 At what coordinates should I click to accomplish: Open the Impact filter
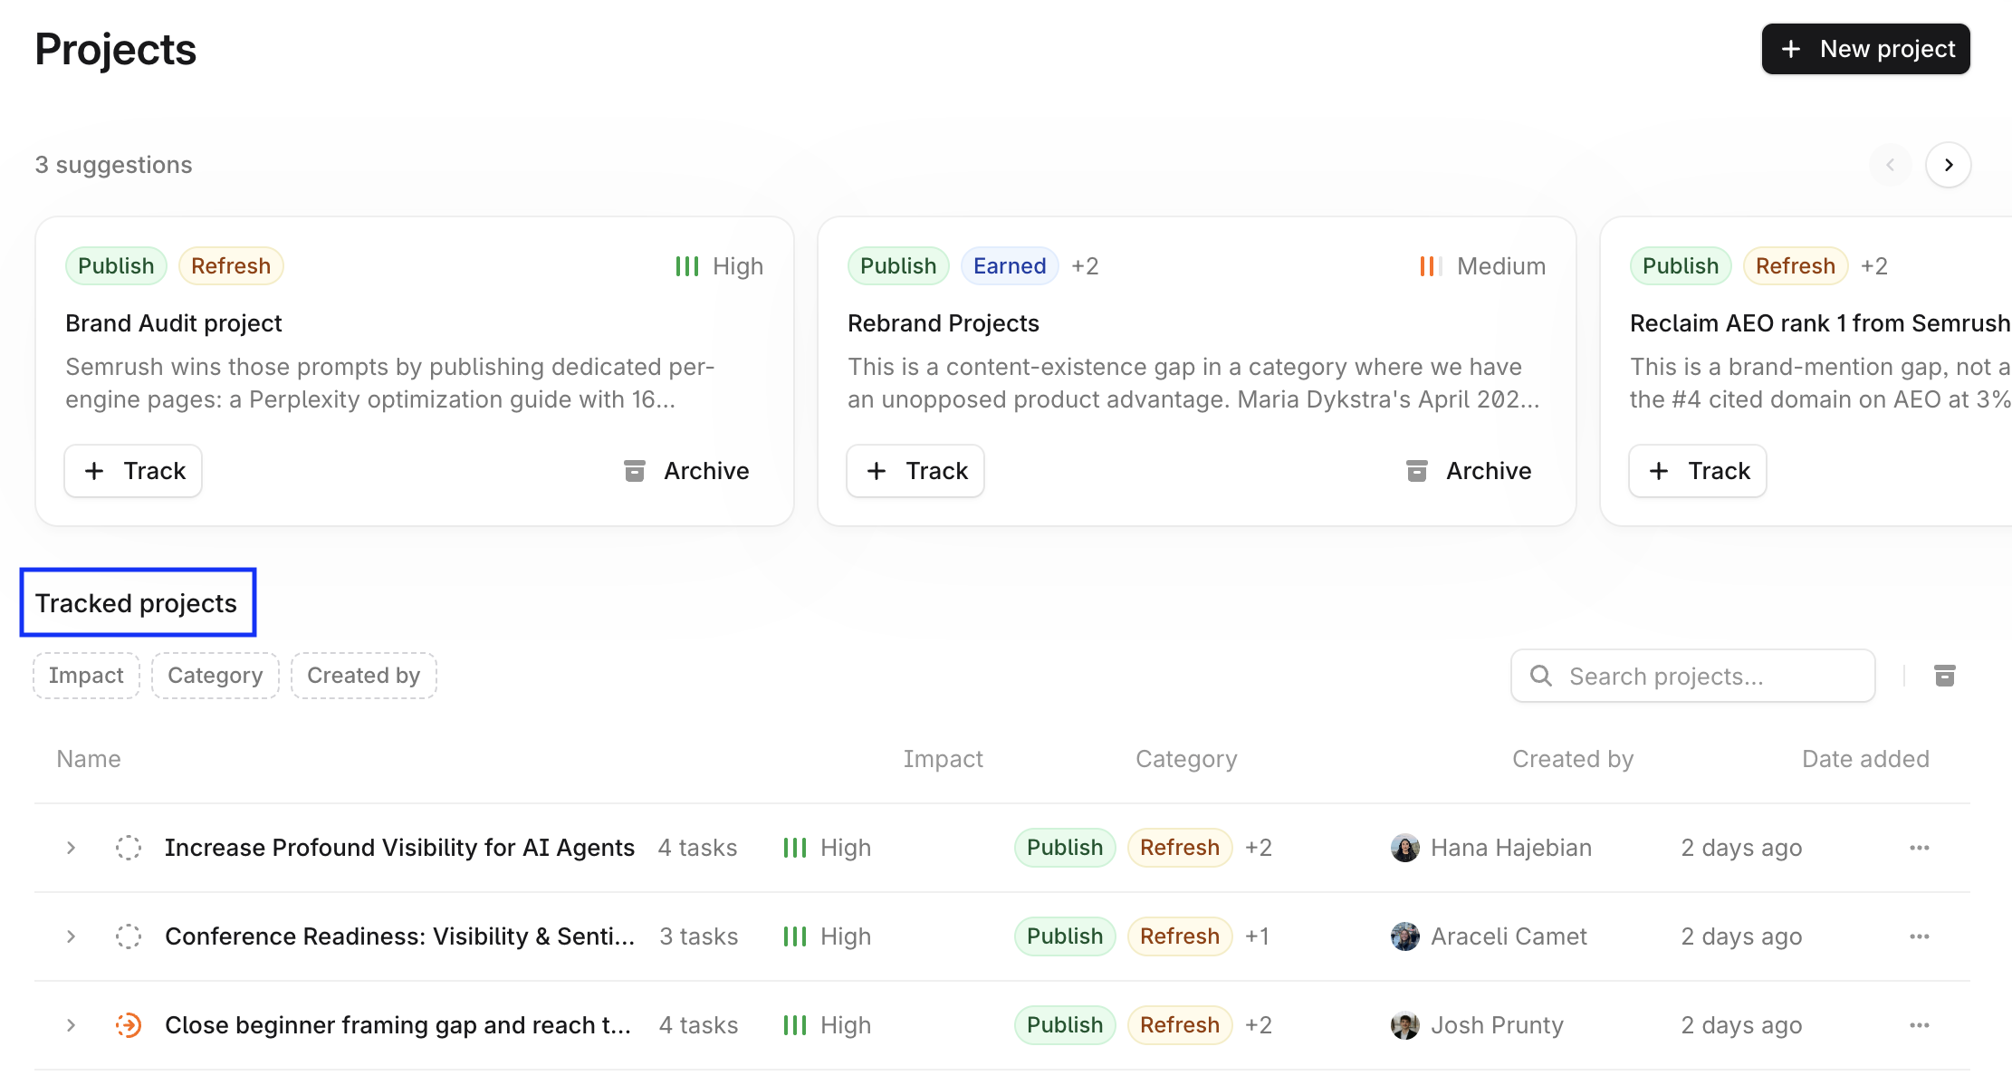[x=86, y=676]
